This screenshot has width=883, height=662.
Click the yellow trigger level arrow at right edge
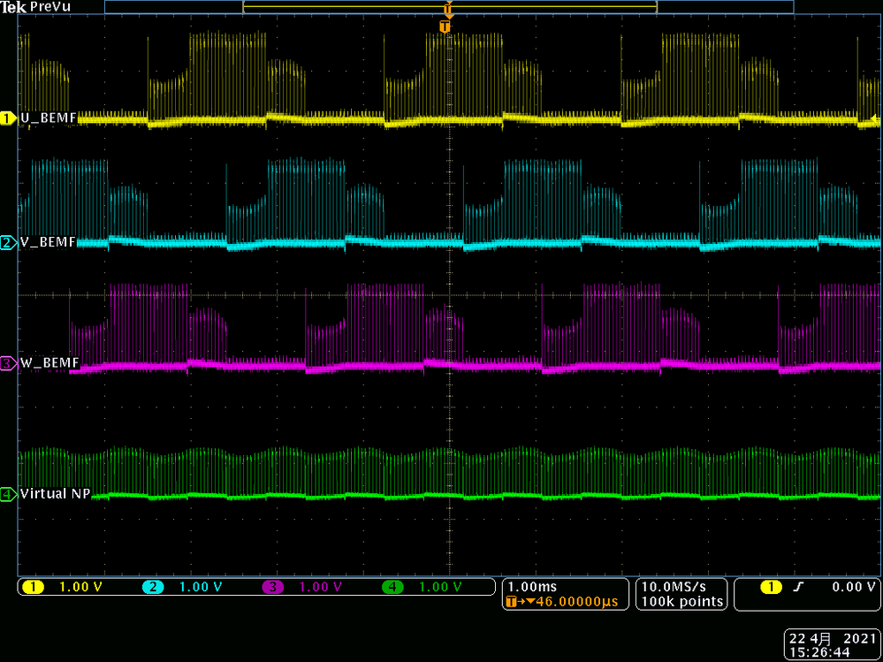tap(874, 118)
